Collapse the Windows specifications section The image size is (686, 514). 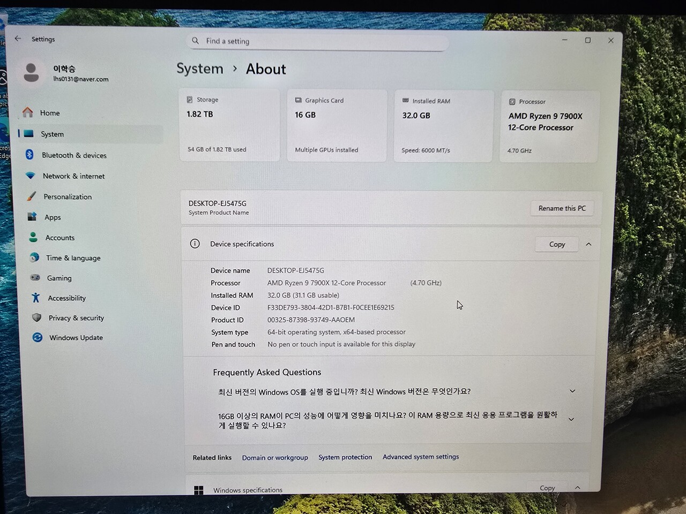577,488
